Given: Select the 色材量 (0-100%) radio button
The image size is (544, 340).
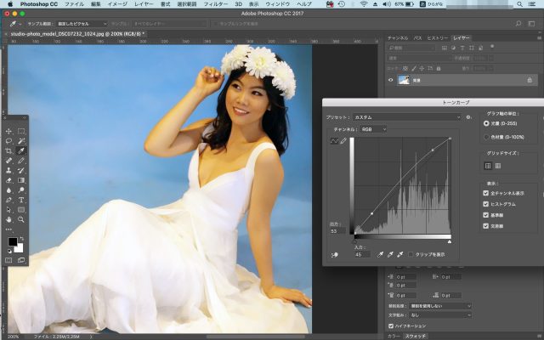Looking at the screenshot, I should coord(486,136).
